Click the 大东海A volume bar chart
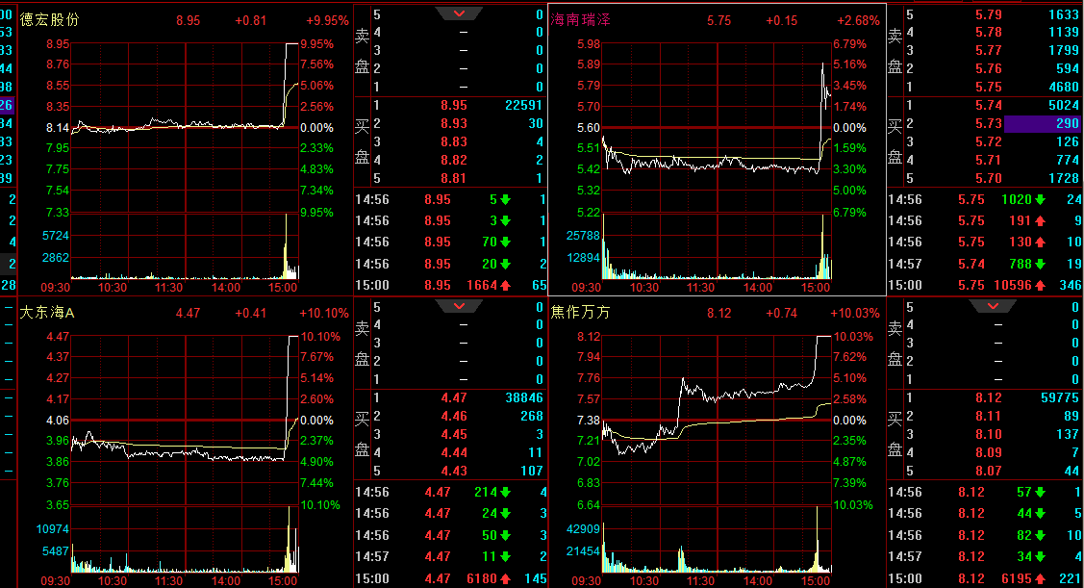 (x=185, y=539)
